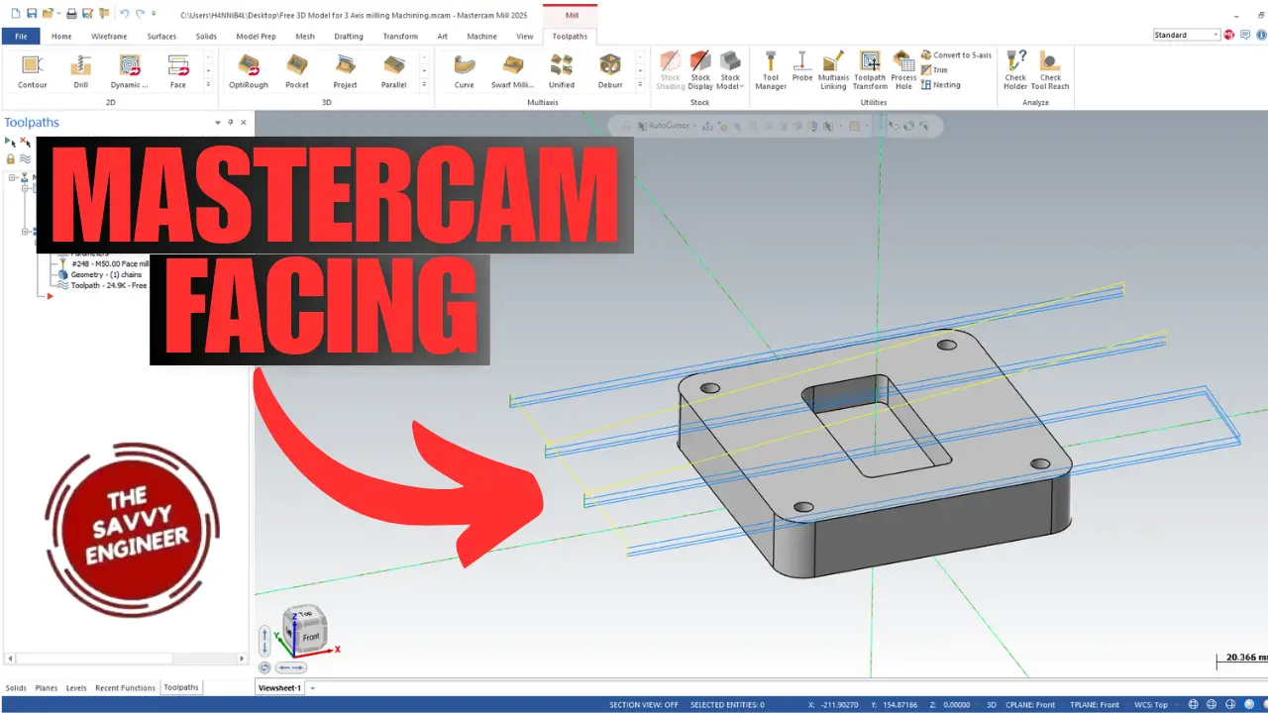Change TPLANE: Front in status bar

1095,705
